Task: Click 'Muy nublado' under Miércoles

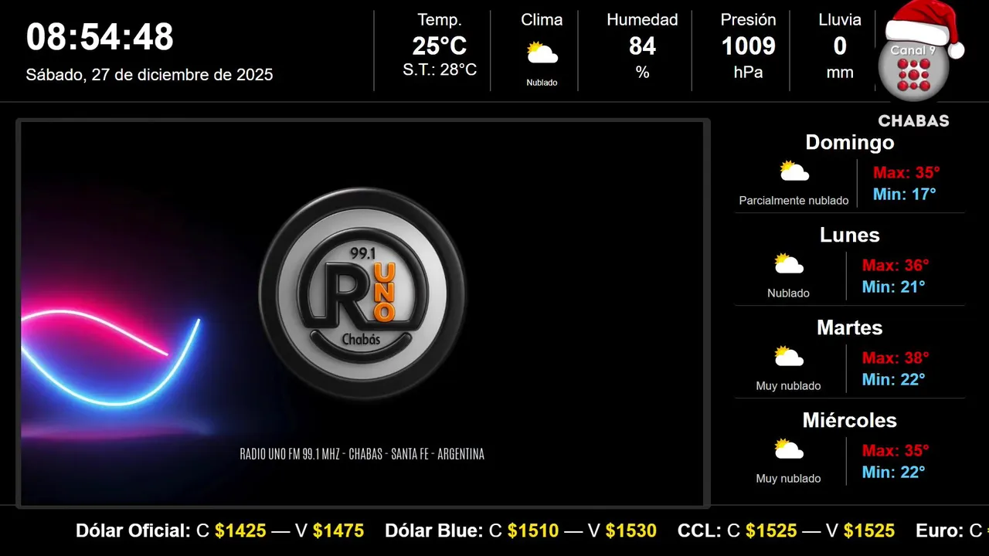Action: coord(789,479)
